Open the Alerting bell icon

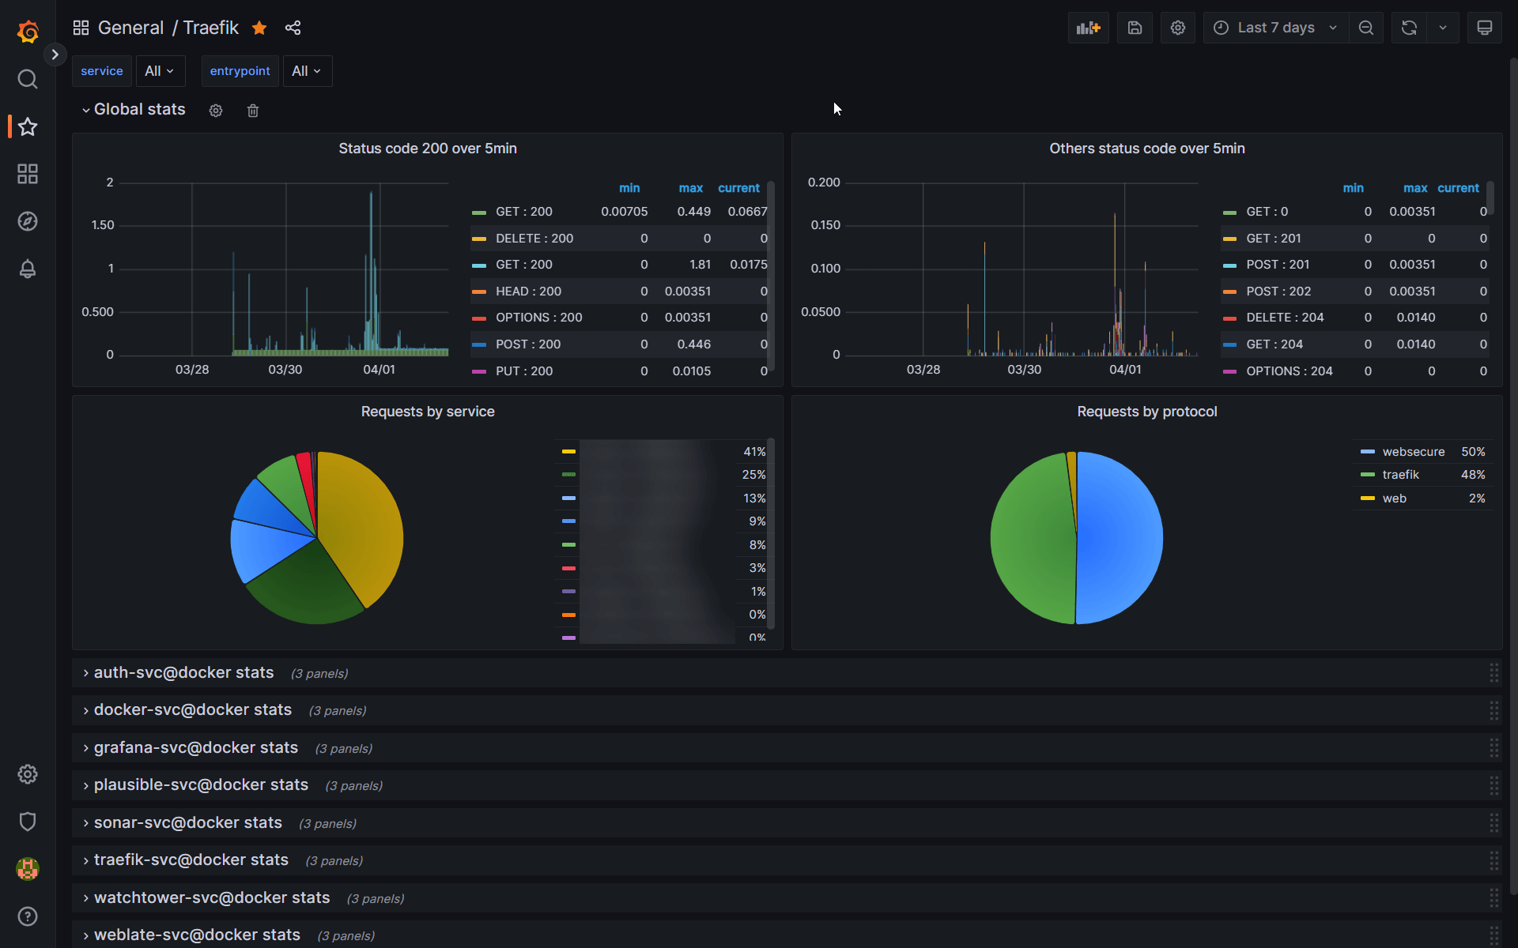(28, 269)
